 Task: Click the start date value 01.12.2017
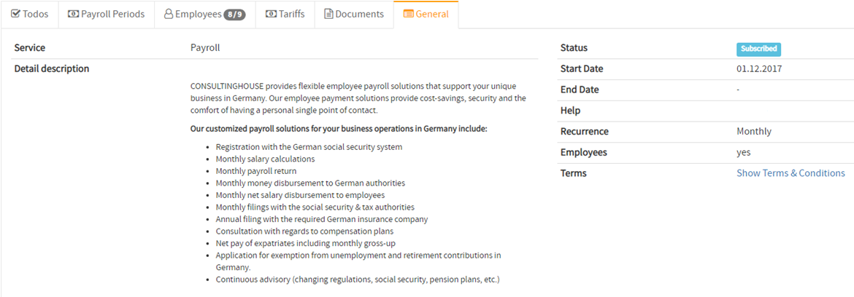click(x=759, y=69)
